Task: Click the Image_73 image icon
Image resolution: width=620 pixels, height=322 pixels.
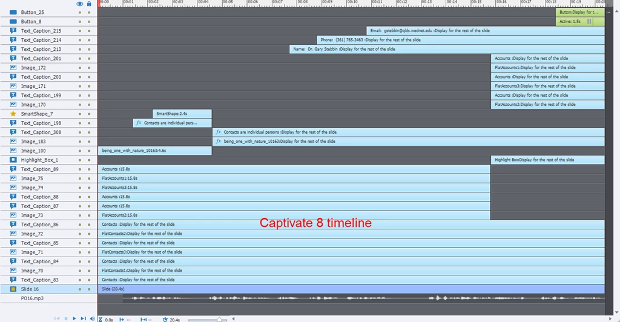Action: point(13,215)
